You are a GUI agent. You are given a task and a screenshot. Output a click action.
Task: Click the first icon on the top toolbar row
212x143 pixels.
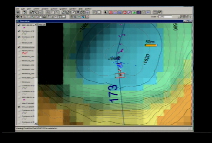click(18, 12)
